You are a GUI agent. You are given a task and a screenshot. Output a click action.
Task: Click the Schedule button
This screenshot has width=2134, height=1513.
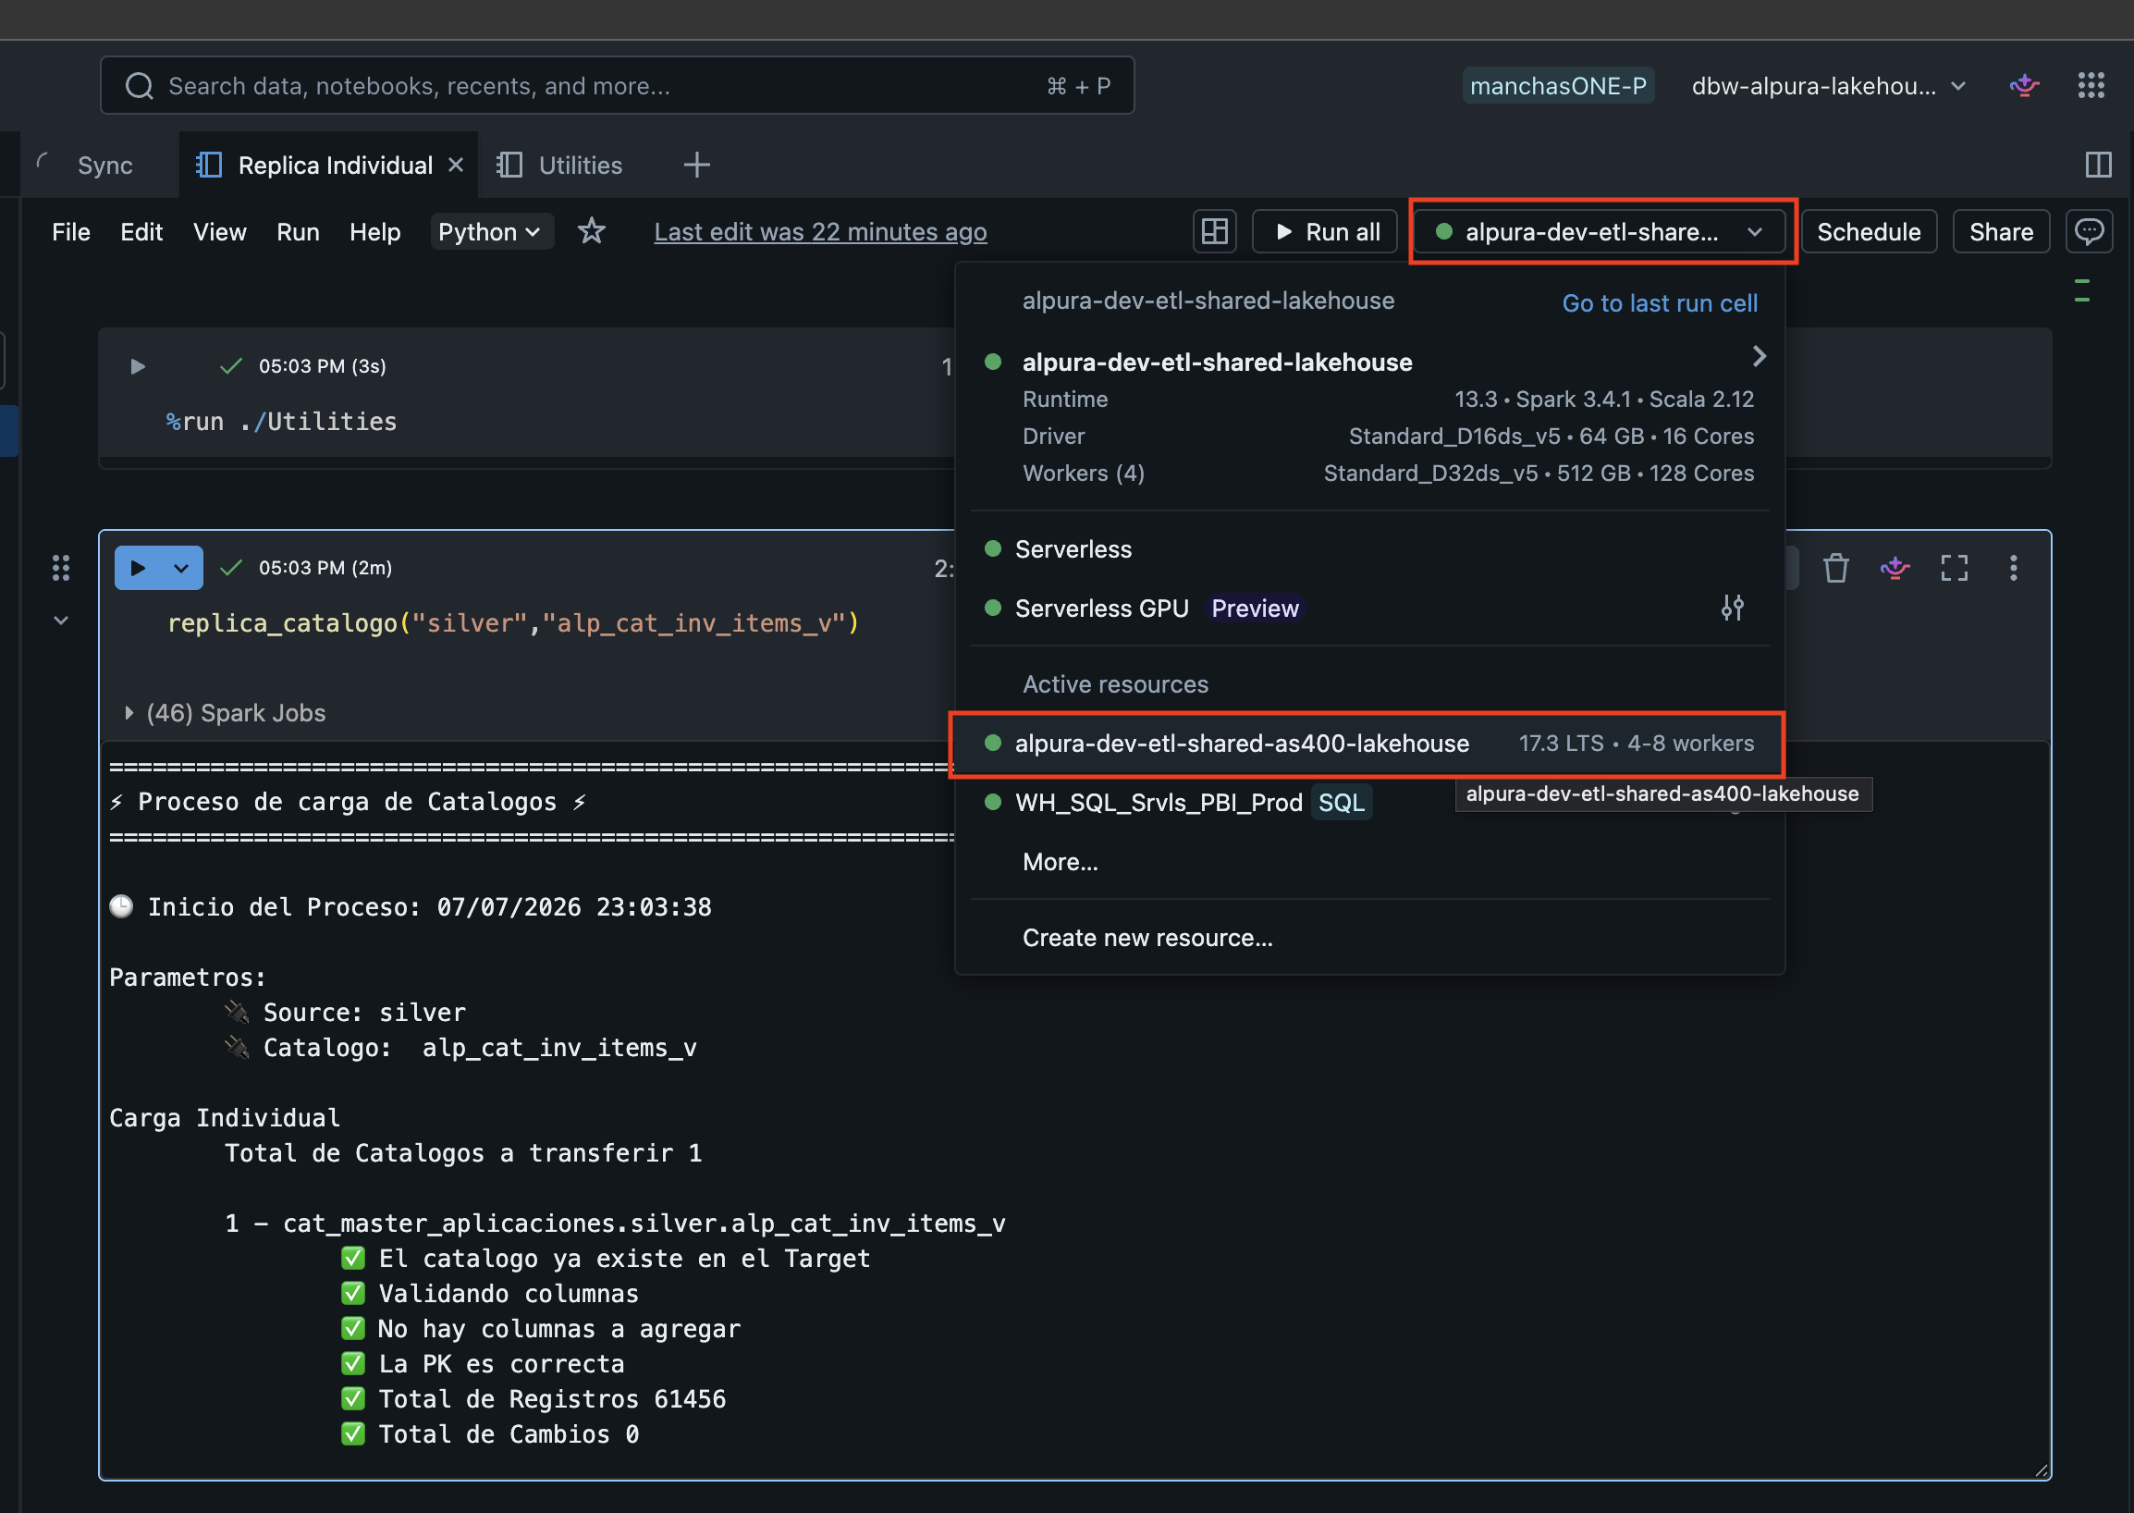click(x=1869, y=231)
